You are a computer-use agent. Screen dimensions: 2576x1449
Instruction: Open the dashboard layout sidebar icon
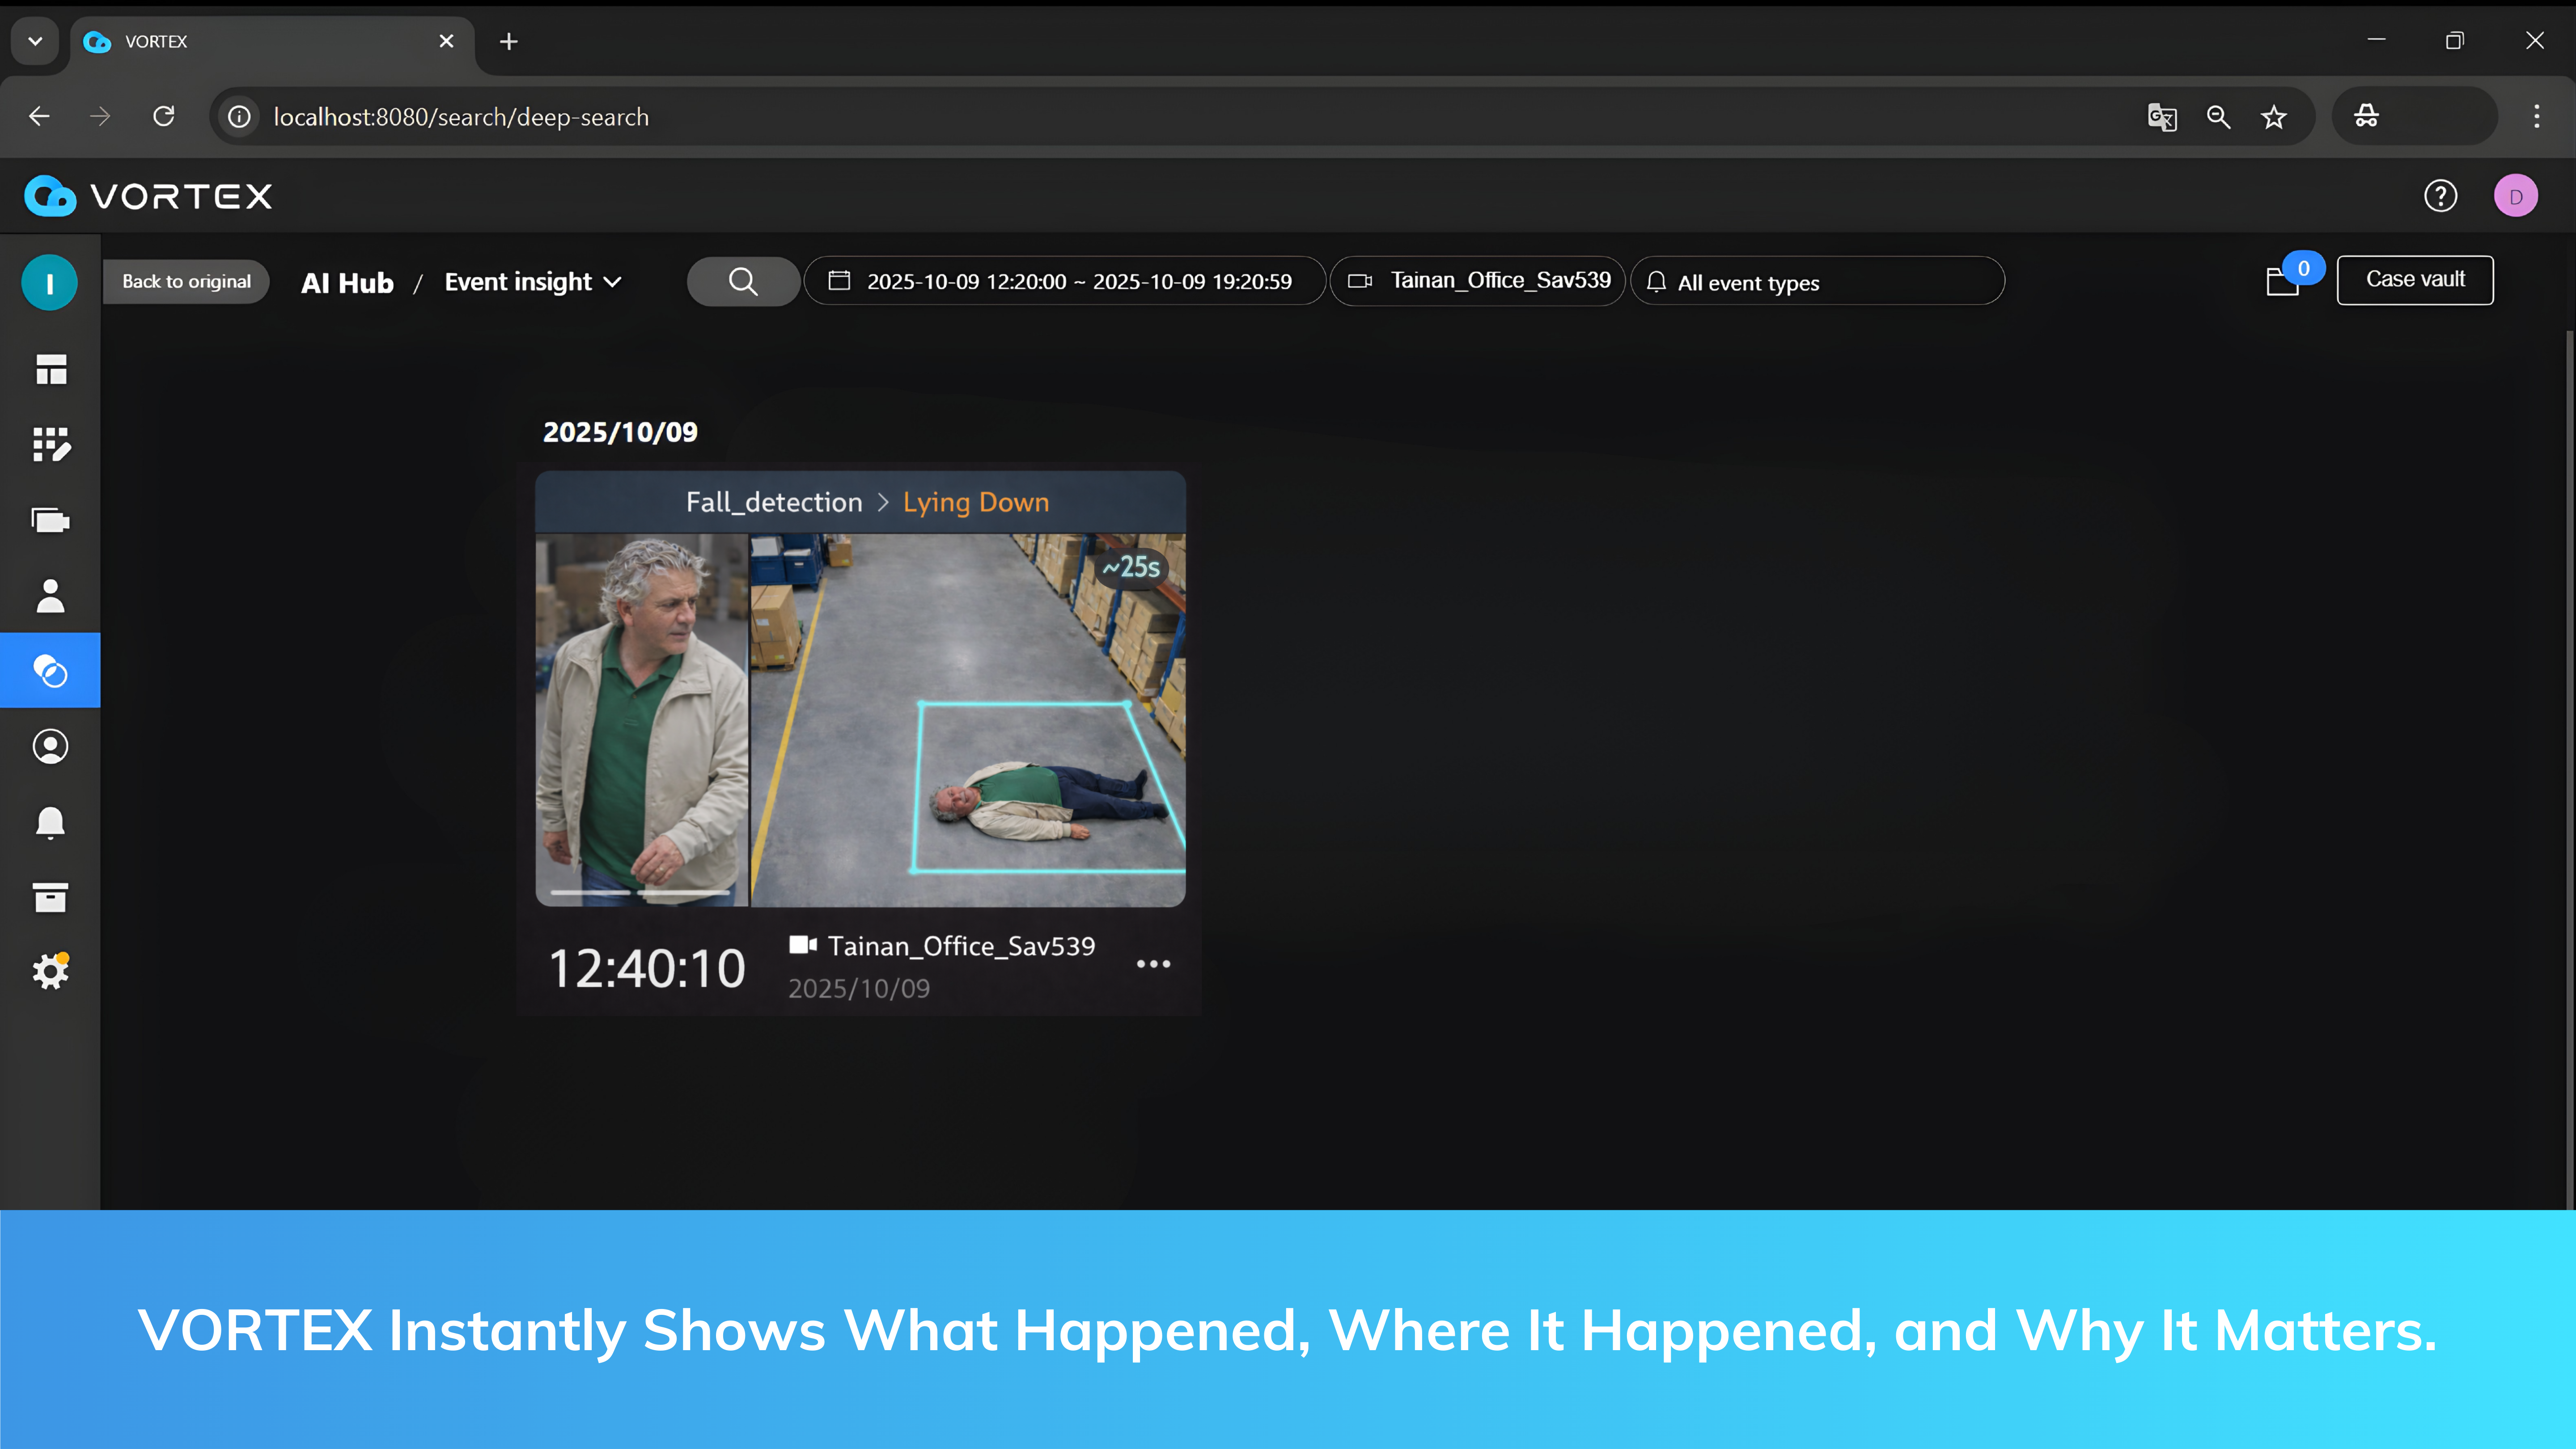click(50, 369)
